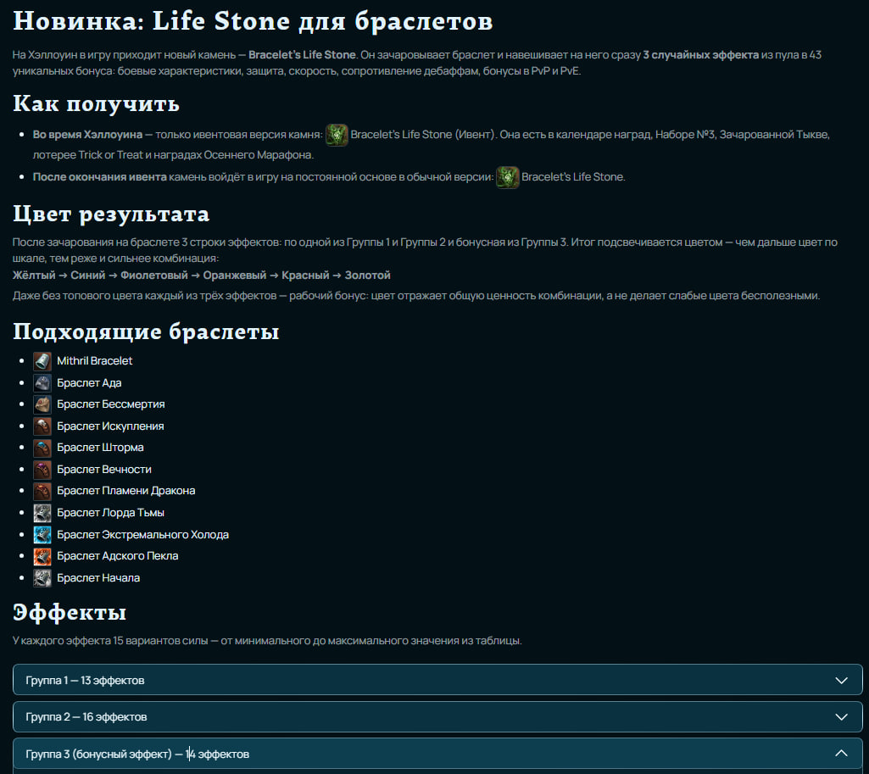Select the Браслет Пламени Дракона item name
Screen dimensions: 869x774
pos(125,491)
